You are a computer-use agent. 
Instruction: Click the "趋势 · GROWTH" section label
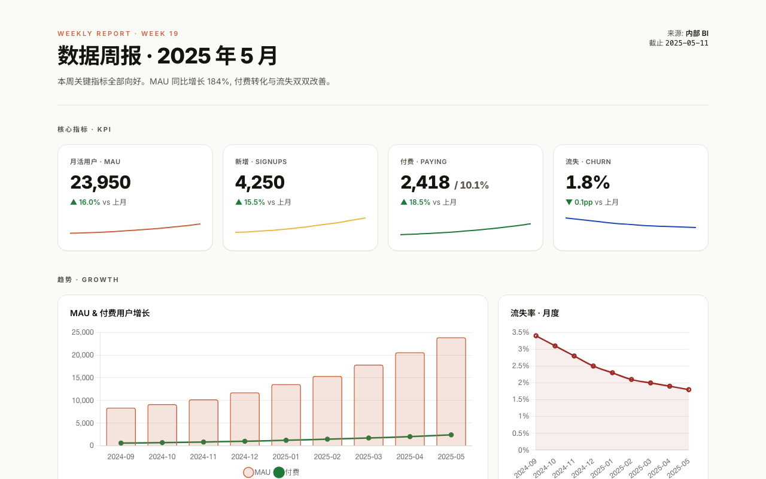[x=89, y=280]
